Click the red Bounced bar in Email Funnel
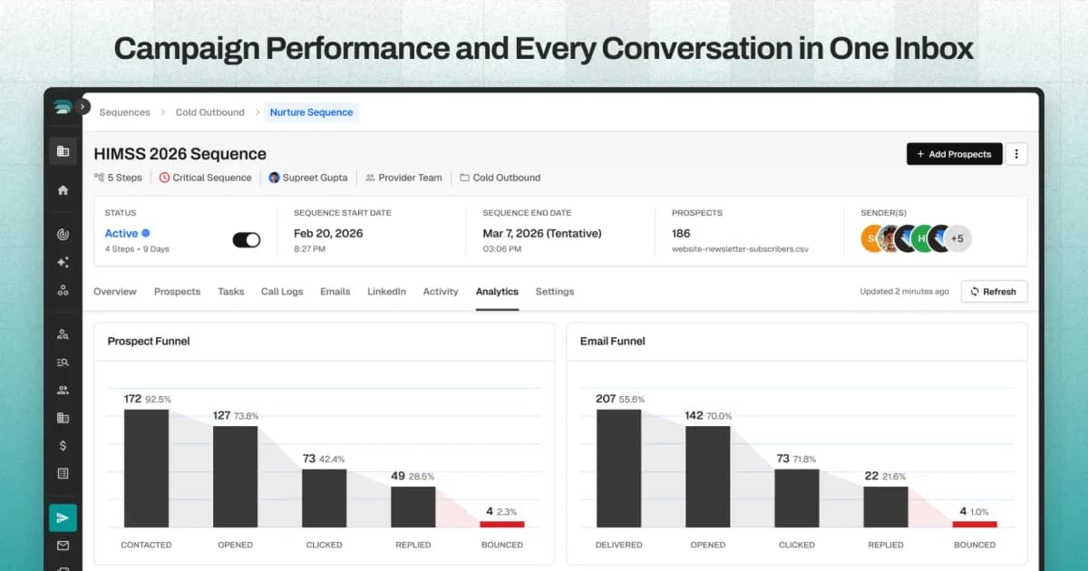The image size is (1088, 571). [975, 524]
